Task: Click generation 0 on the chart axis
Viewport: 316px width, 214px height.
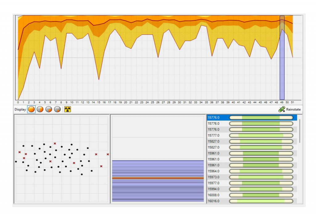Action: 18,102
